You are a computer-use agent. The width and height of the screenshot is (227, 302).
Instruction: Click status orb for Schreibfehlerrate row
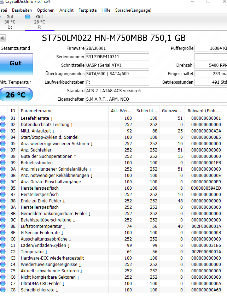tap(3, 290)
